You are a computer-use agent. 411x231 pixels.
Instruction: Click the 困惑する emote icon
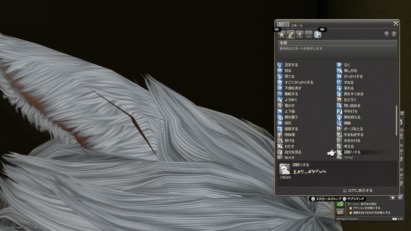pos(280,129)
